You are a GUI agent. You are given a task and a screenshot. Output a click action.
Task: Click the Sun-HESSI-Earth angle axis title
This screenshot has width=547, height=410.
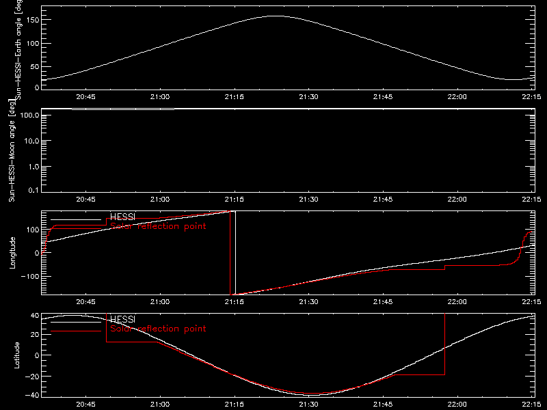(x=18, y=49)
